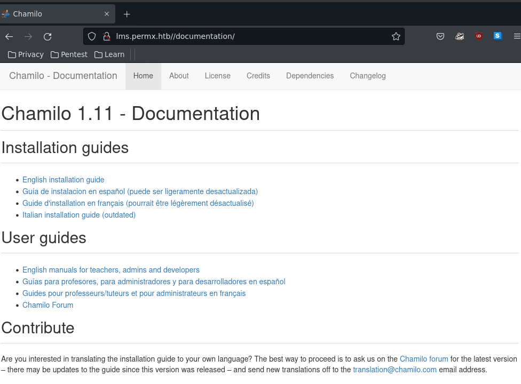Click the Contribute heading
This screenshot has width=521, height=384.
(x=38, y=328)
